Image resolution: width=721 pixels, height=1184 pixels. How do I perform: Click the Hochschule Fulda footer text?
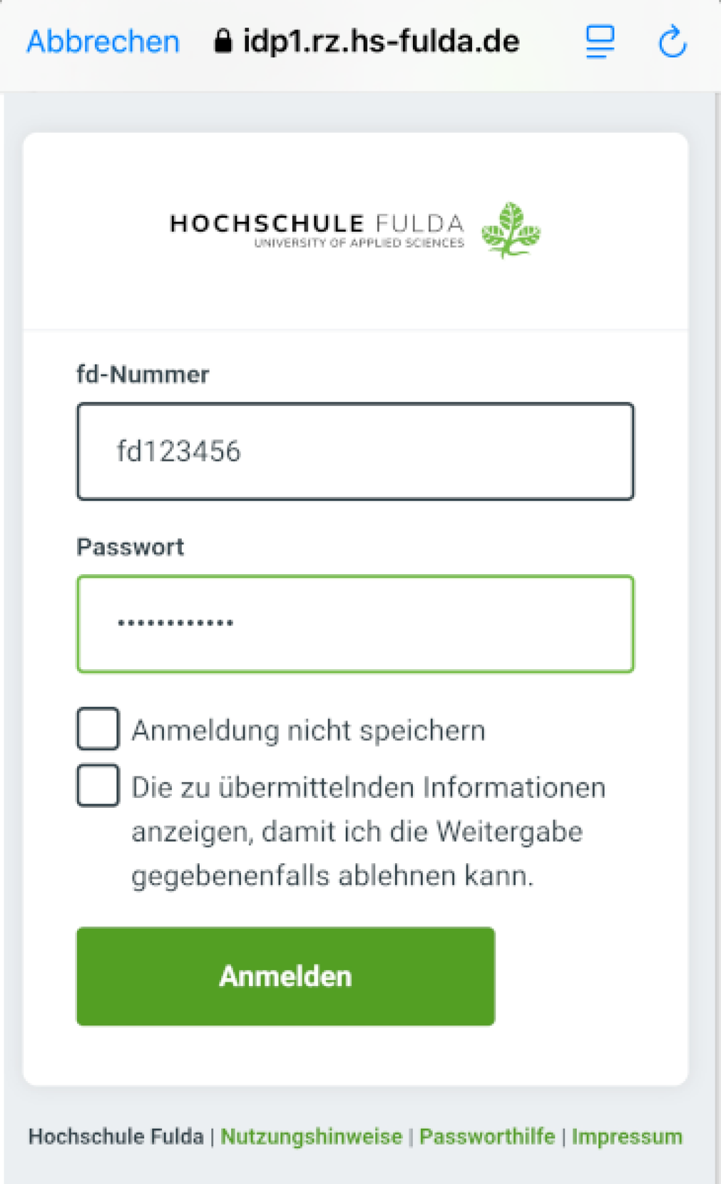point(116,1137)
